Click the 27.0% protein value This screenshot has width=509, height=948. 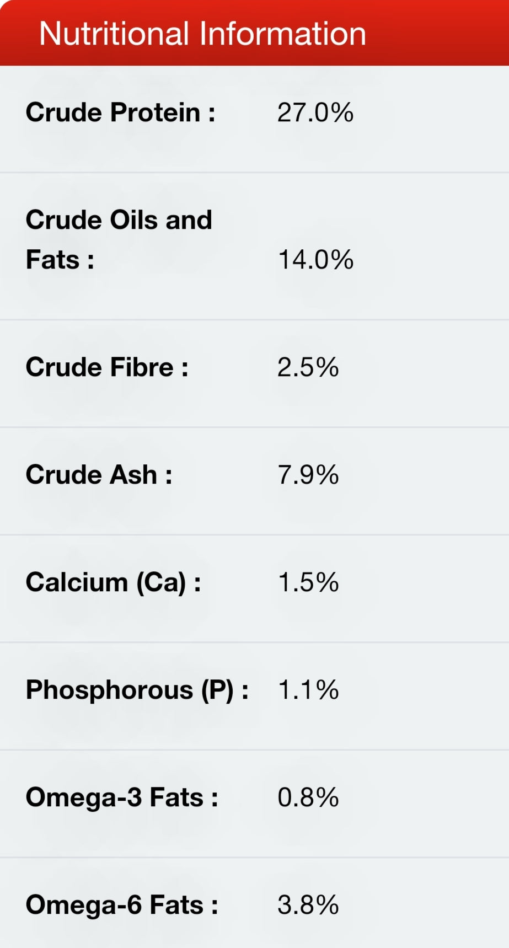(315, 113)
